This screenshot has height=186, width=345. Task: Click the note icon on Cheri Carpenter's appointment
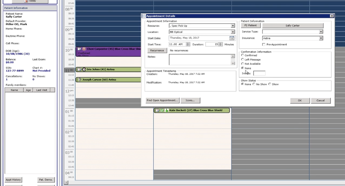(79, 49)
